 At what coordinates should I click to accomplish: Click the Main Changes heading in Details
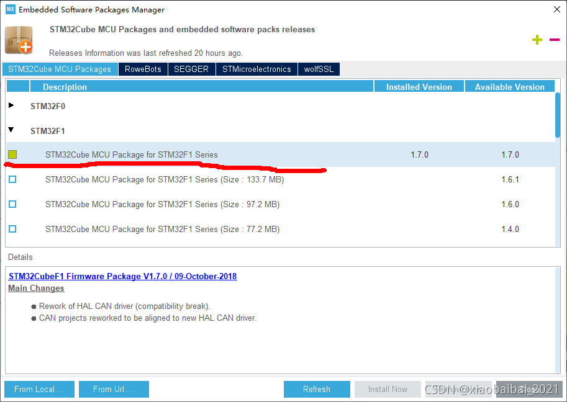(x=36, y=288)
